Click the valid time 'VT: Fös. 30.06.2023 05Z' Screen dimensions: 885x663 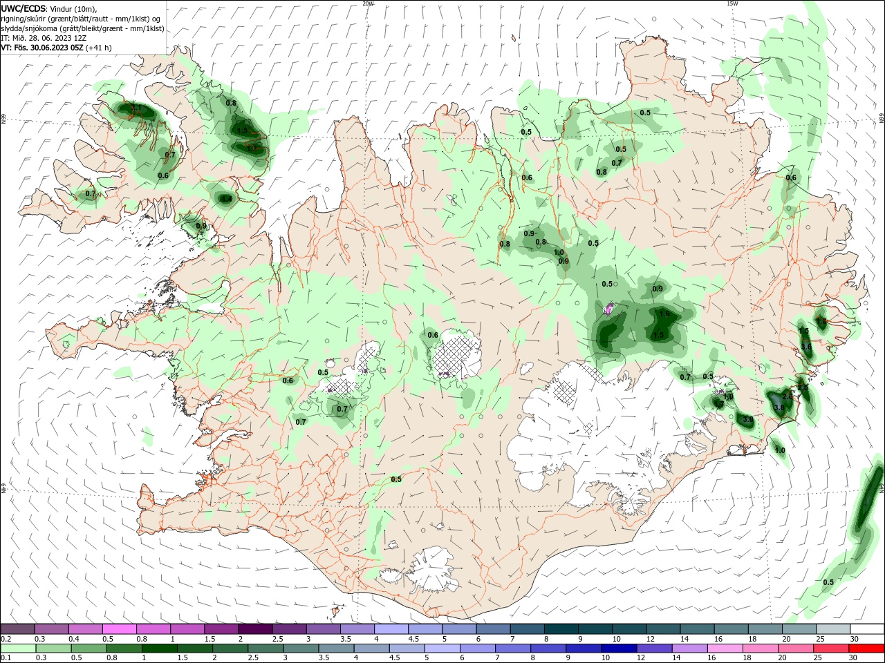tap(42, 48)
